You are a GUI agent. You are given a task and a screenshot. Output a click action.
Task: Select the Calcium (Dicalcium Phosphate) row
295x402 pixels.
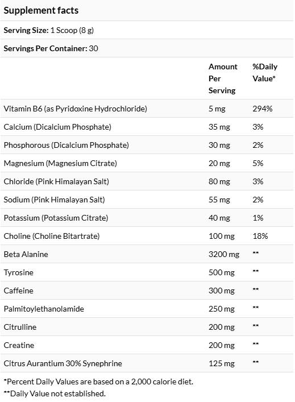click(x=147, y=127)
